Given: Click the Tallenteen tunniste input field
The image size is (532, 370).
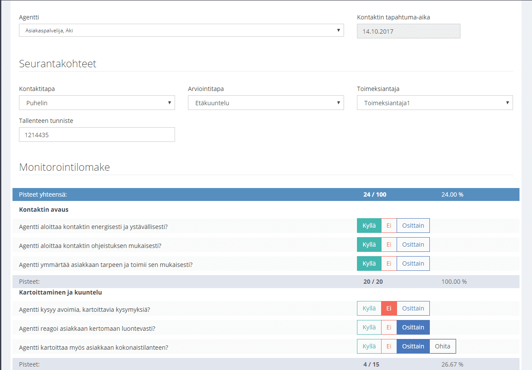Looking at the screenshot, I should click(x=97, y=135).
